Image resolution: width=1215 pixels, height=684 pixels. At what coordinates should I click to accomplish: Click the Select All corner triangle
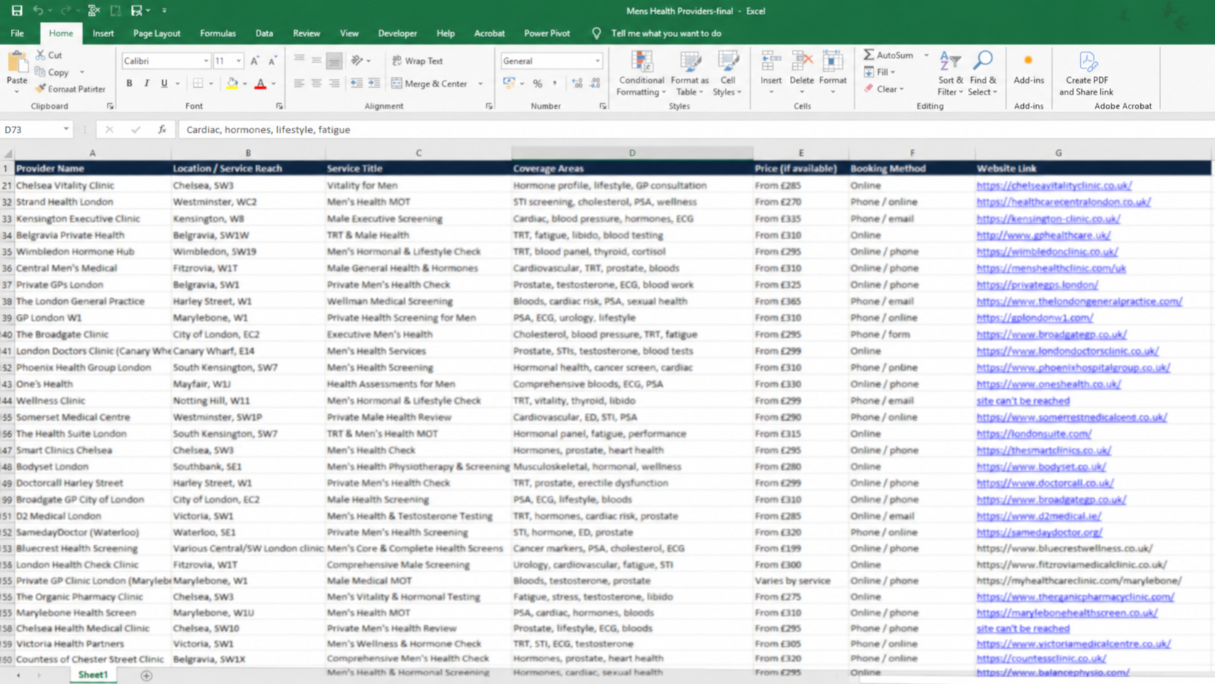coord(7,153)
